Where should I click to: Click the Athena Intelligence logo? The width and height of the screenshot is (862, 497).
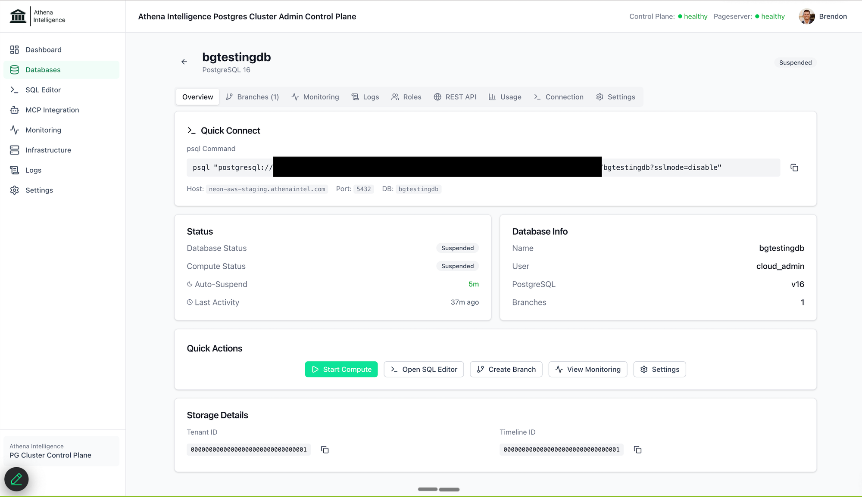pos(37,16)
